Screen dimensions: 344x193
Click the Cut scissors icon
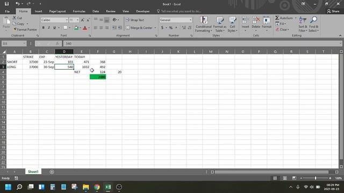click(x=15, y=18)
